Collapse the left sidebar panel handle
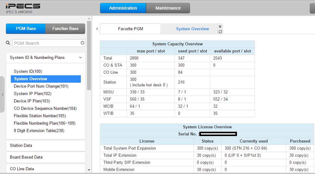Image resolution: width=315 pixels, height=174 pixels. click(2, 94)
